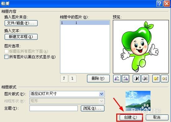Click 新建文本框 button
The height and width of the screenshot is (122, 171).
click(21, 37)
